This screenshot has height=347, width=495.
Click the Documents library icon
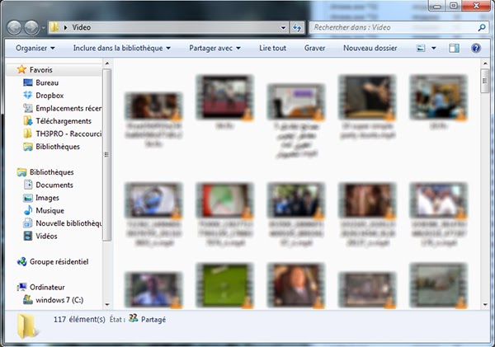tap(28, 185)
